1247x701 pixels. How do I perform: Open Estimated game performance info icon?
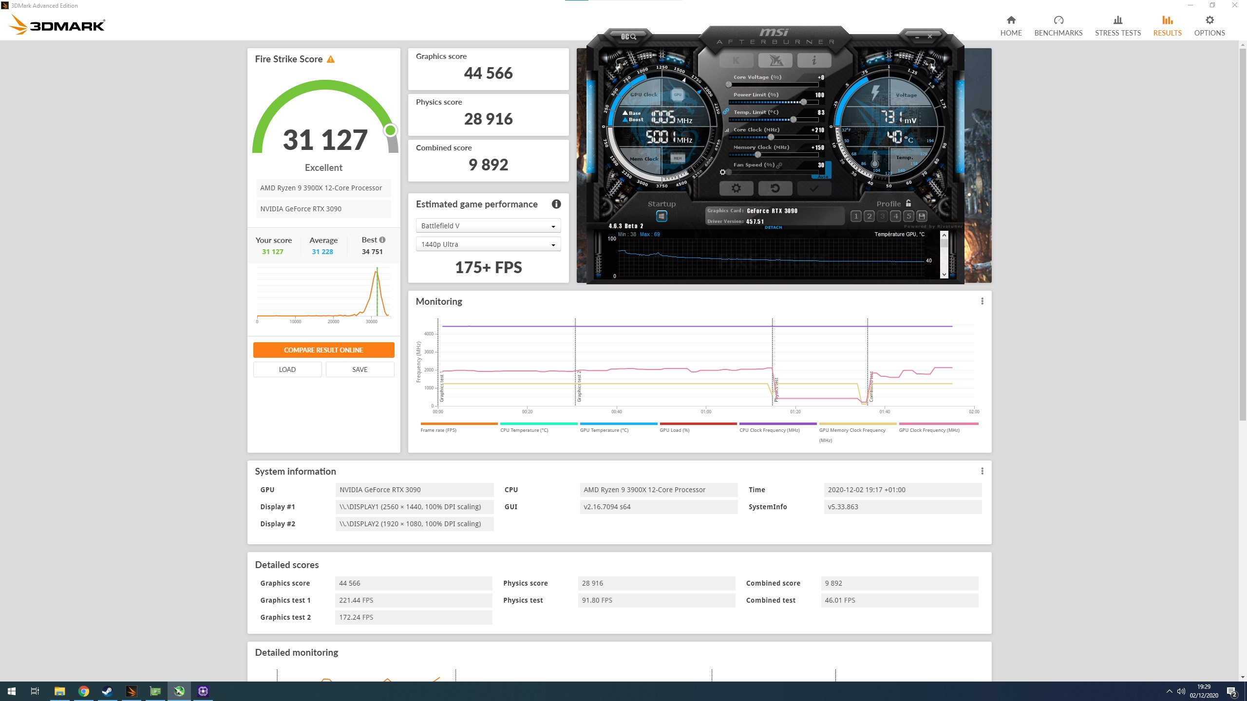pos(556,204)
